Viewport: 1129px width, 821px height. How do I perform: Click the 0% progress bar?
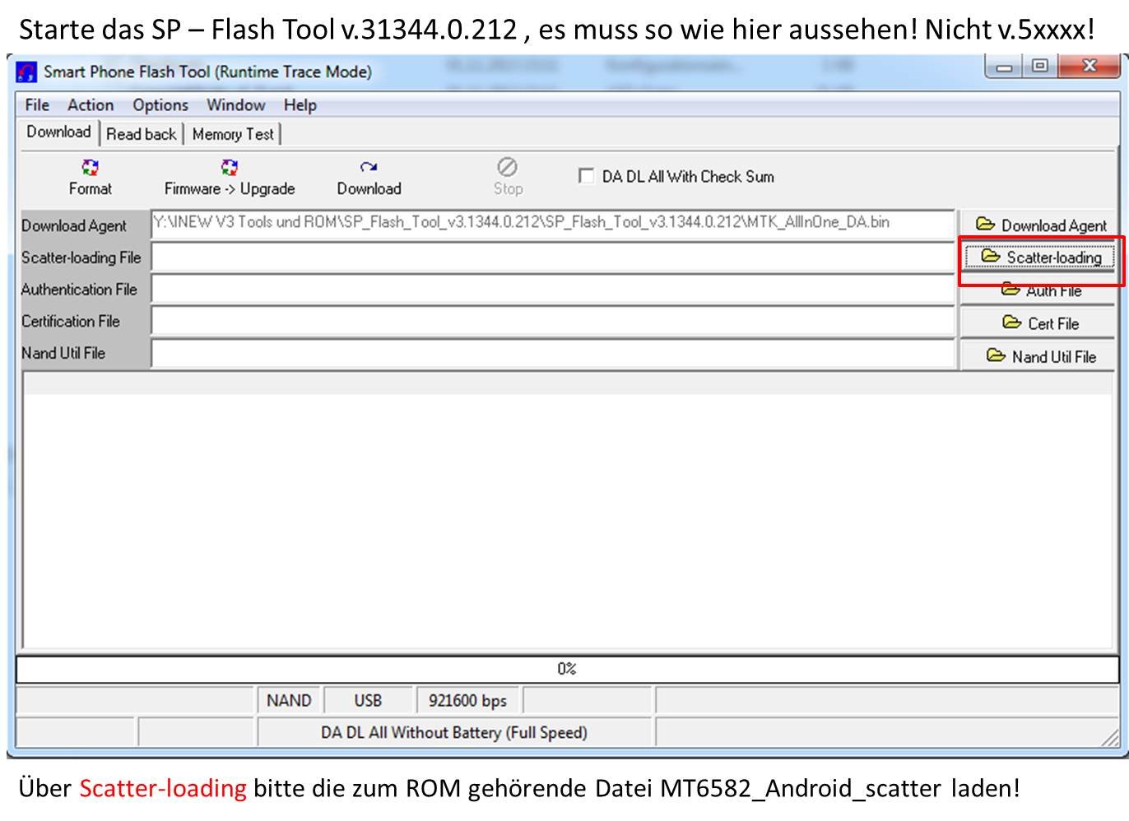567,669
